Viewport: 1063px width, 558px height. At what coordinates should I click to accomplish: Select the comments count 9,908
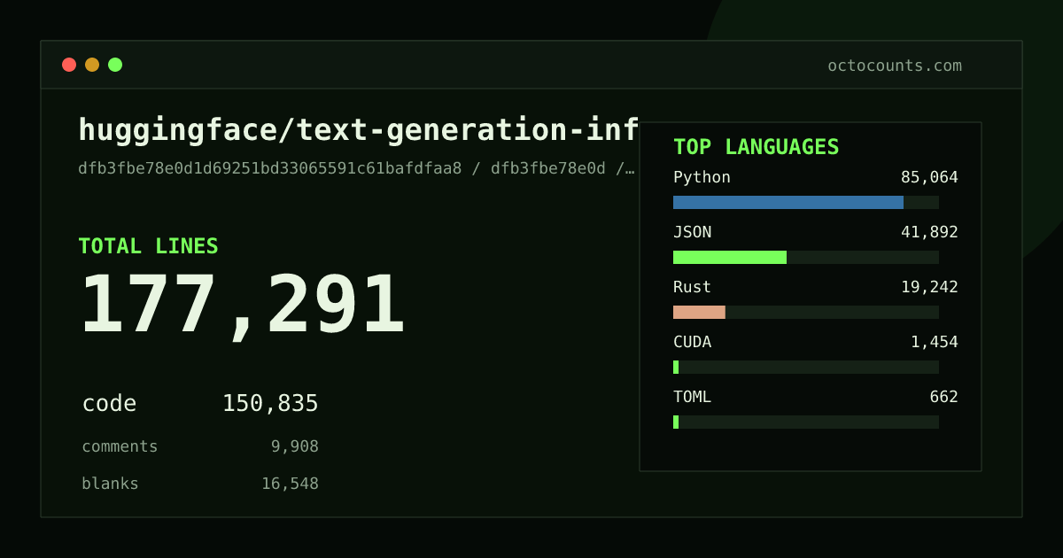coord(295,446)
